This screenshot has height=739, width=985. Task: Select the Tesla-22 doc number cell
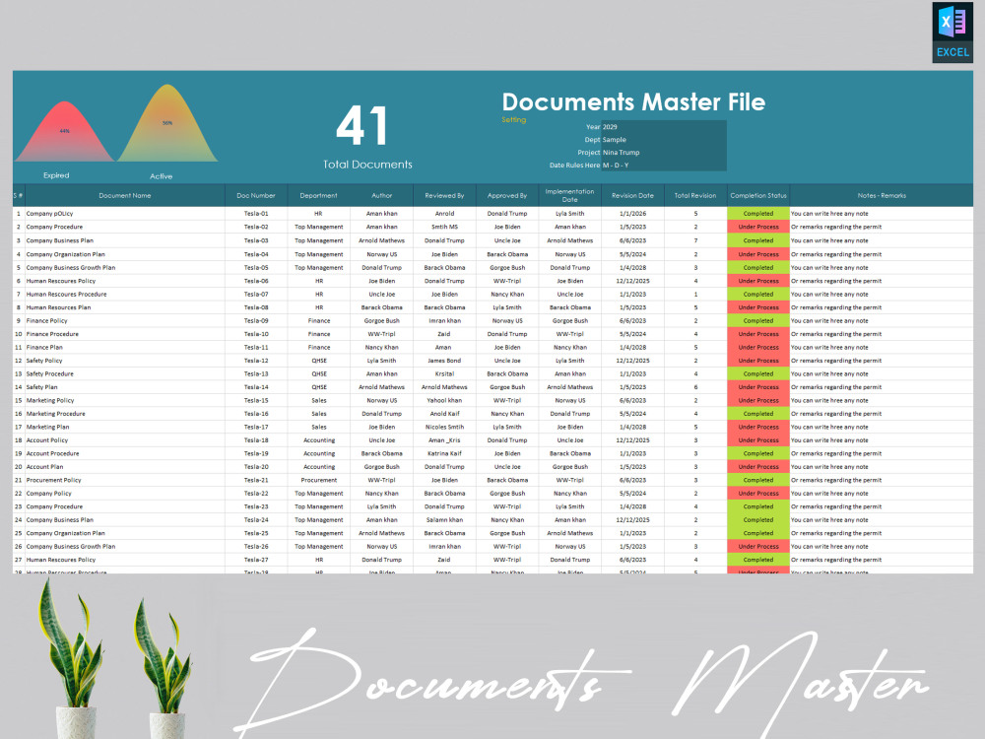(256, 494)
